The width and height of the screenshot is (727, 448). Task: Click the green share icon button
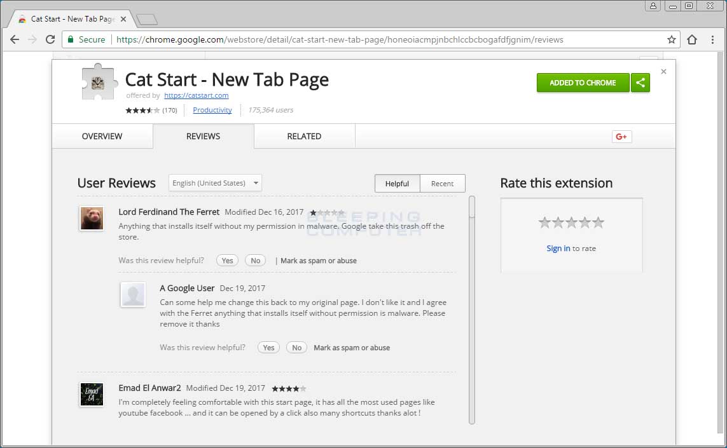640,83
